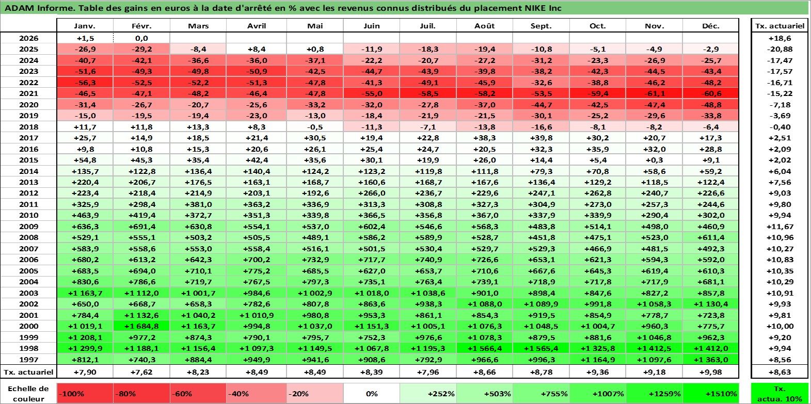Click the +9,98 December actuarial rate
Screen dimensions: 811x404
pos(711,372)
